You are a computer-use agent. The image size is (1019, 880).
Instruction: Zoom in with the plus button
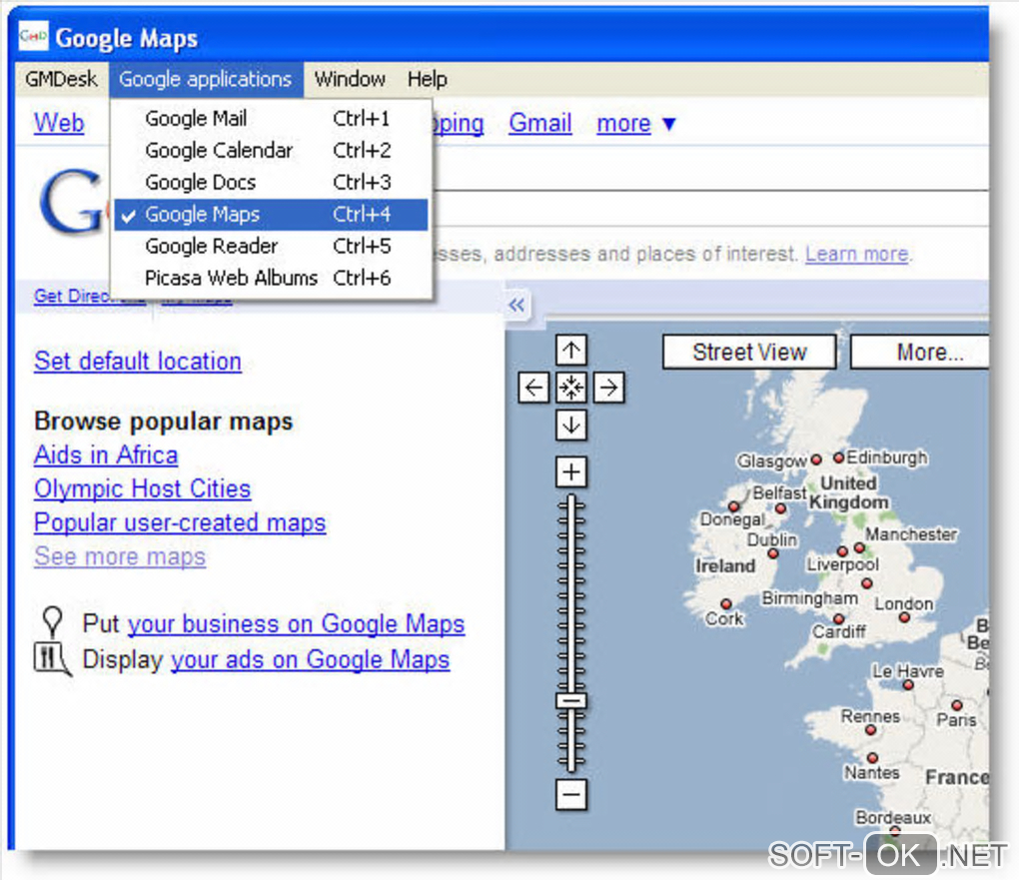(x=571, y=471)
